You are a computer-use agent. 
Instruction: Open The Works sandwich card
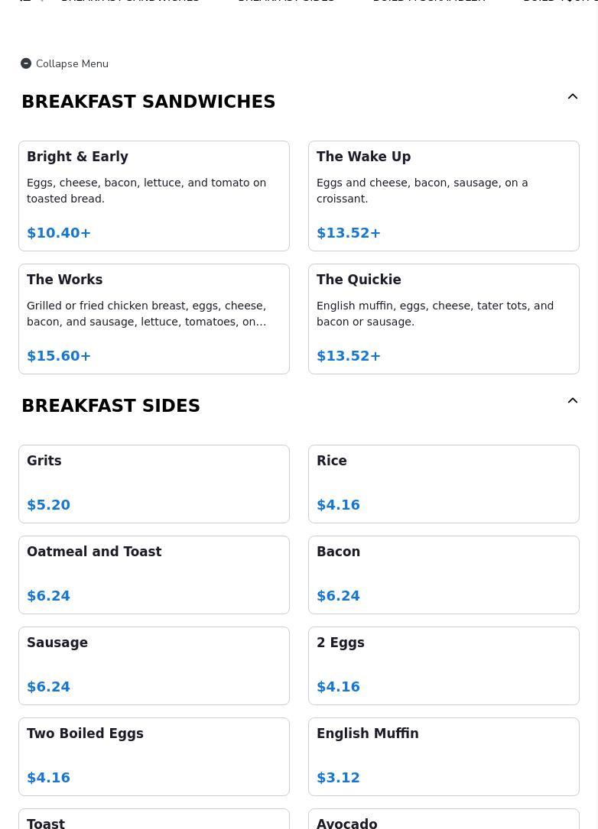point(154,319)
